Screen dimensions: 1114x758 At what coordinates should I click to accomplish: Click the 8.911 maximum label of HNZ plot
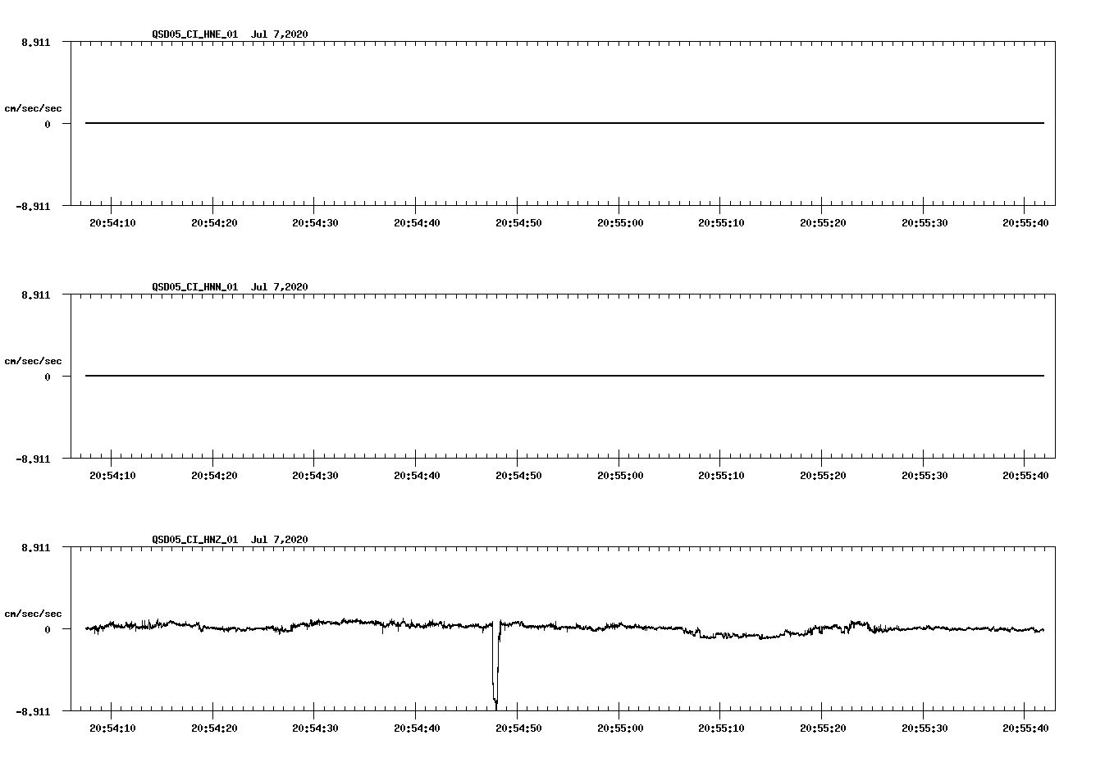pyautogui.click(x=36, y=547)
